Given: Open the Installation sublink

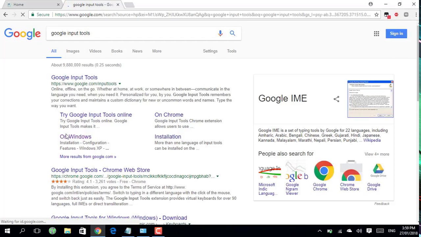Looking at the screenshot, I should click(168, 137).
